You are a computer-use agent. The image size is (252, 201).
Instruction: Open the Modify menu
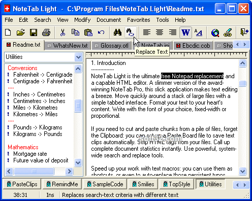(82, 20)
